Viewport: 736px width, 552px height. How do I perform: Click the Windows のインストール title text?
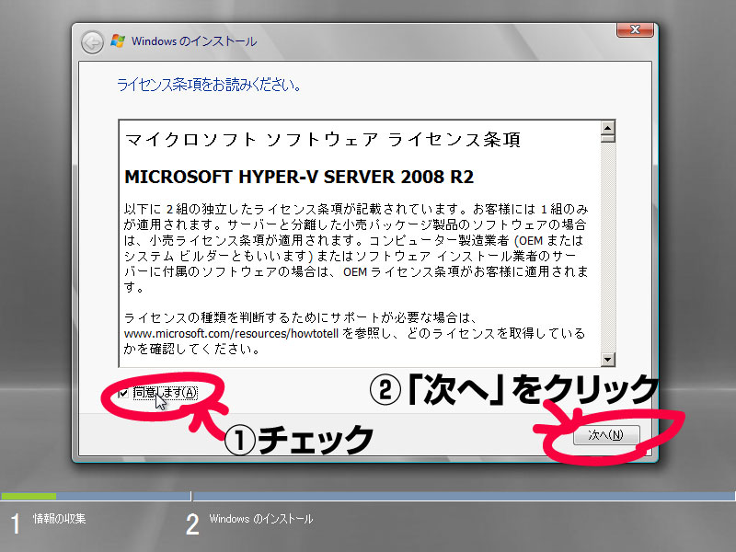194,41
